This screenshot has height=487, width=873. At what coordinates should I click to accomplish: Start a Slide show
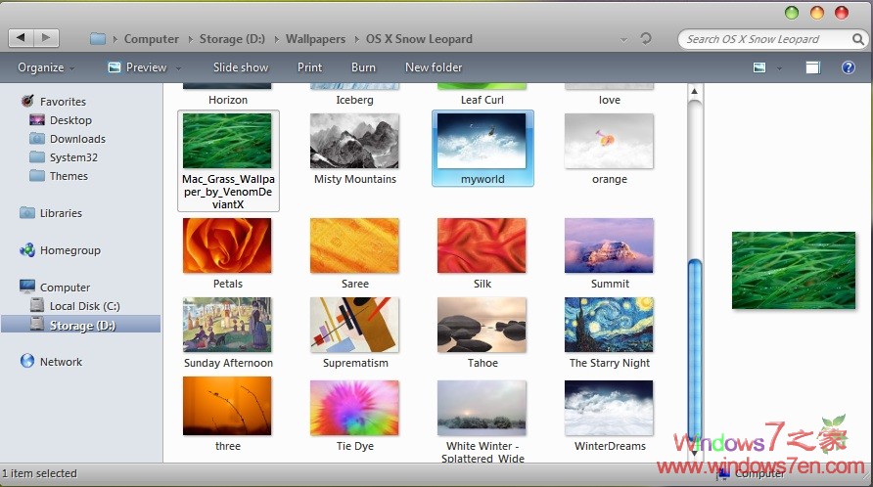coord(241,67)
